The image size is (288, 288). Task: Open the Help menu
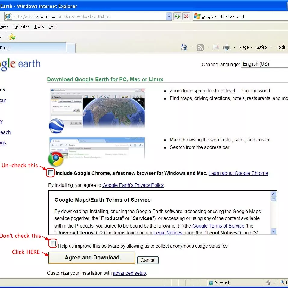point(52,26)
